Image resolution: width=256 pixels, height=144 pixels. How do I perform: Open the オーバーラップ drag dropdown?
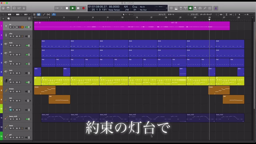click(208, 14)
